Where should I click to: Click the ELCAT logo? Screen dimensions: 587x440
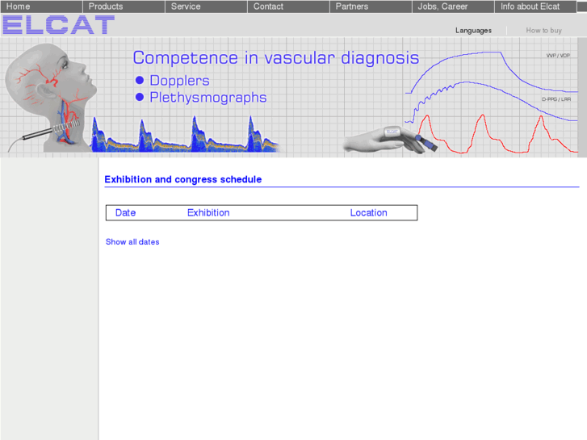58,25
